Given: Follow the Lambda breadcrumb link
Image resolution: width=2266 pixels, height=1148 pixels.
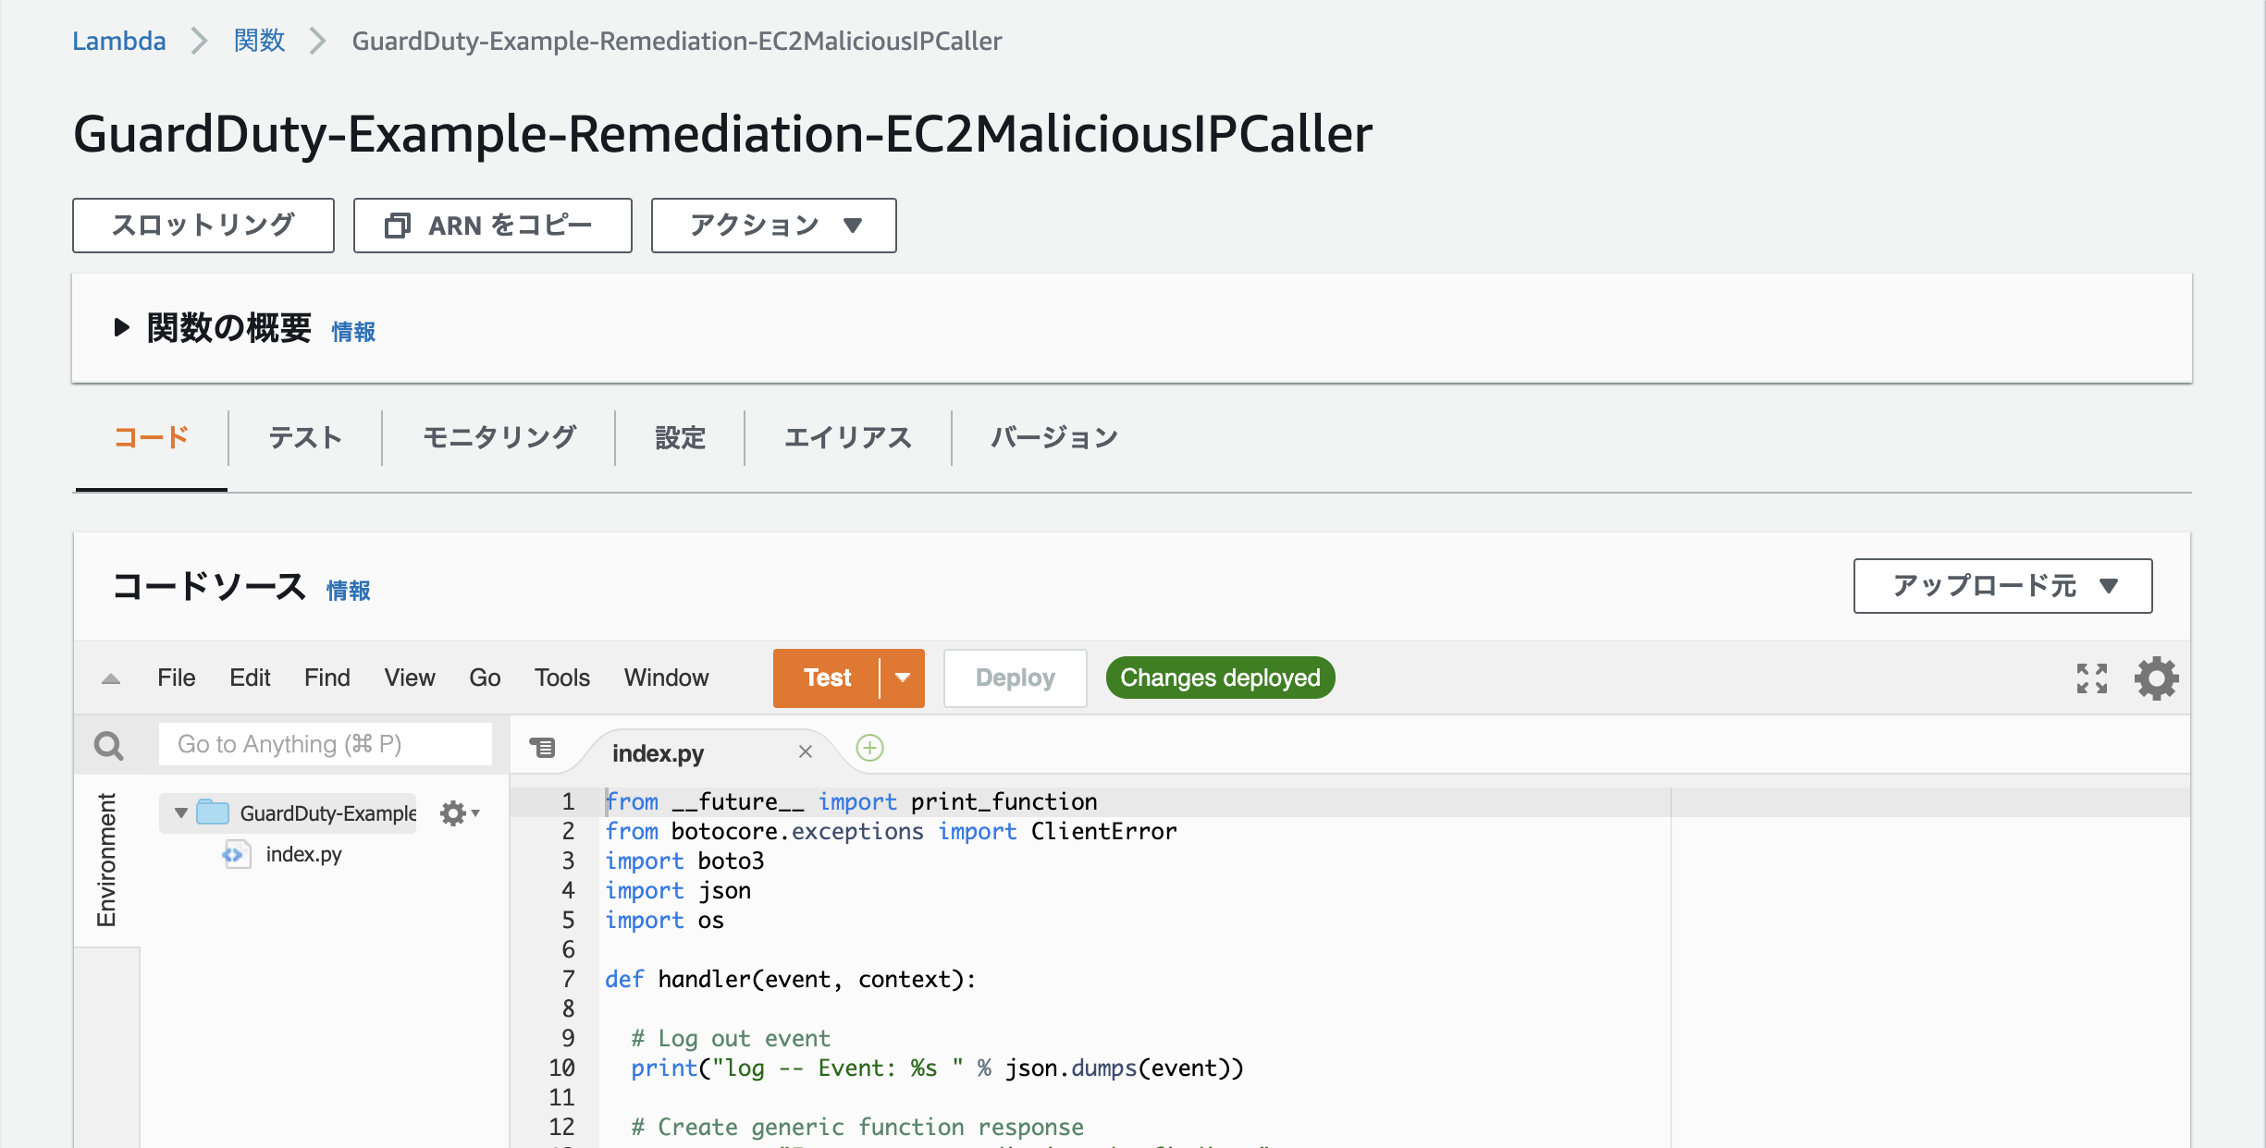Looking at the screenshot, I should 119,41.
